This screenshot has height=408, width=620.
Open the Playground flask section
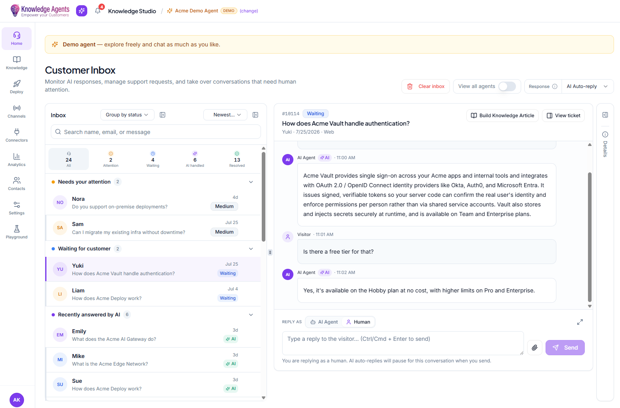17,232
